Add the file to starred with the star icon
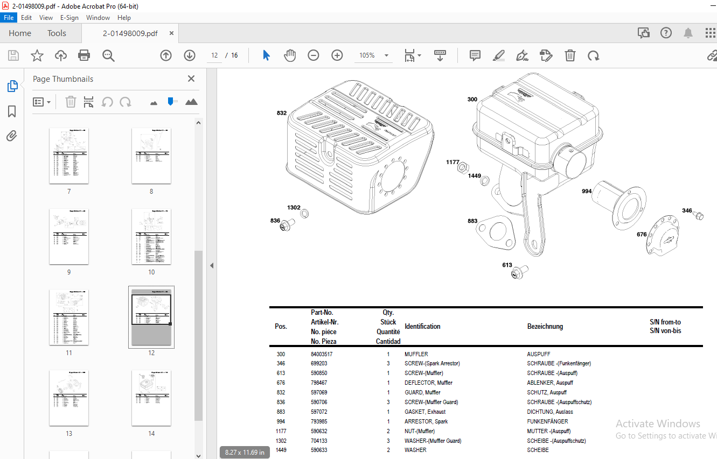Viewport: 717px width, 459px height. (37, 55)
